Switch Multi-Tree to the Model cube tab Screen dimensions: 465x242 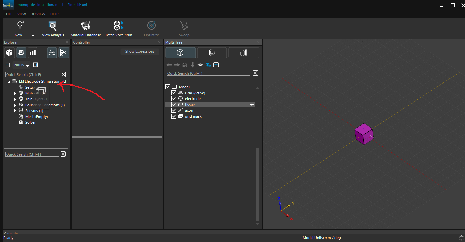tap(181, 52)
